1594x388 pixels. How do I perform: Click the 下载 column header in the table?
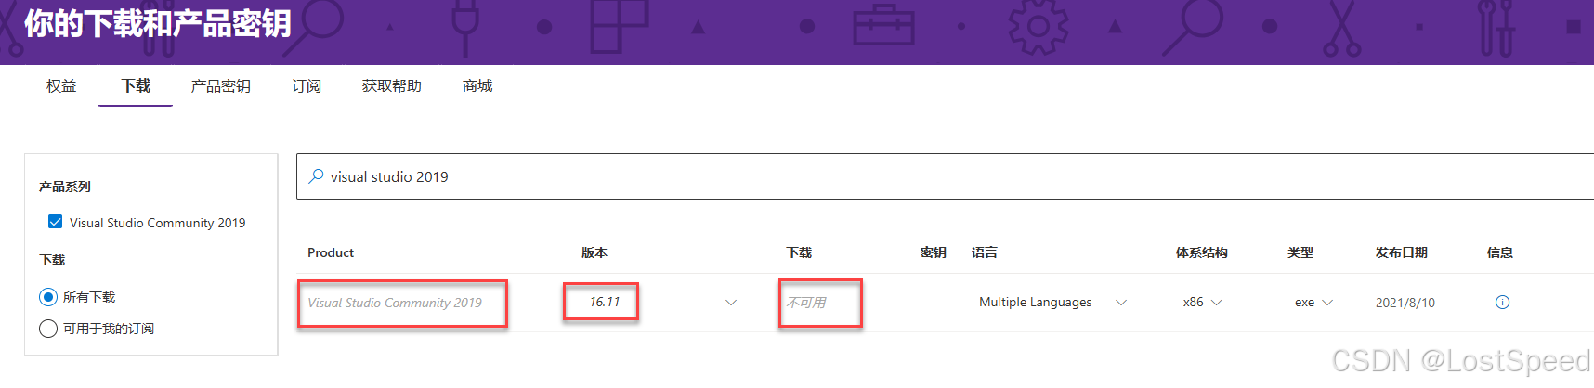pos(799,252)
